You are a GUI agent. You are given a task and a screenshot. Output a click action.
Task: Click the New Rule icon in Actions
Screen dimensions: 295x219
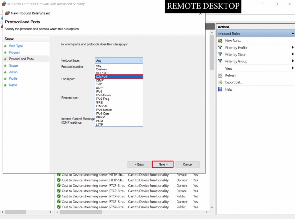click(220, 40)
